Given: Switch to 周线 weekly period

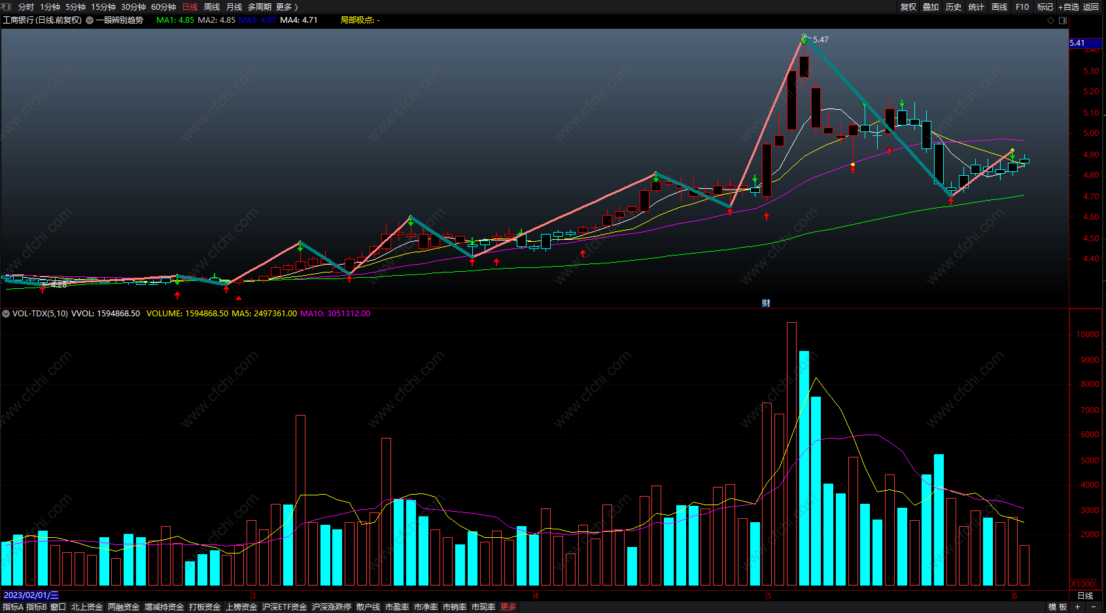Looking at the screenshot, I should click(212, 7).
